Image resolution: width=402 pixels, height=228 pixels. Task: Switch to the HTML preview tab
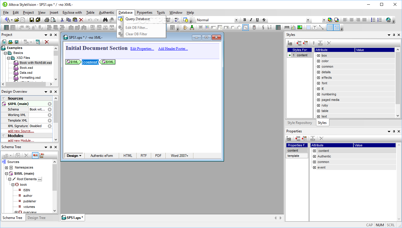point(128,156)
